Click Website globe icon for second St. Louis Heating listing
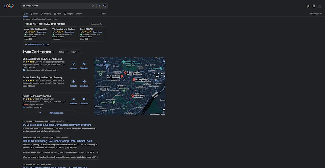 point(73,81)
